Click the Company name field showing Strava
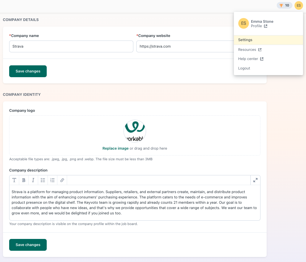The image size is (306, 262). tap(71, 46)
